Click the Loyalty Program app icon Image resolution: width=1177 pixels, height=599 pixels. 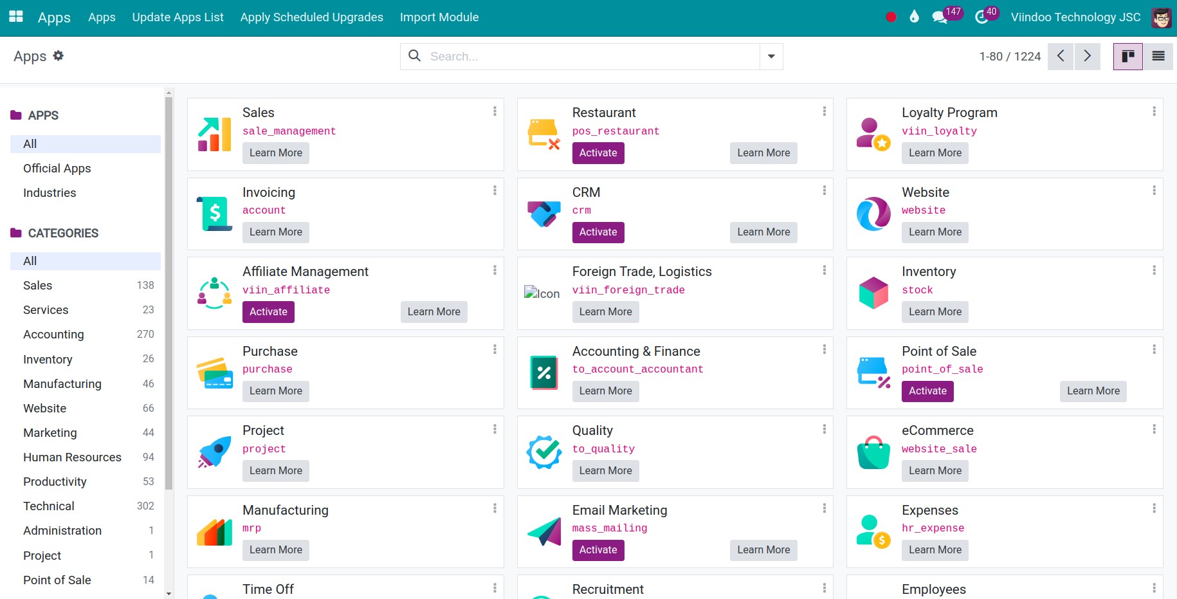tap(873, 134)
